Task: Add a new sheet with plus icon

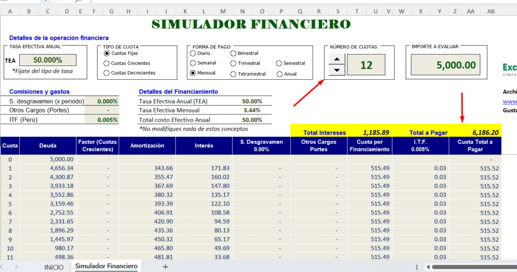Action: [165, 266]
